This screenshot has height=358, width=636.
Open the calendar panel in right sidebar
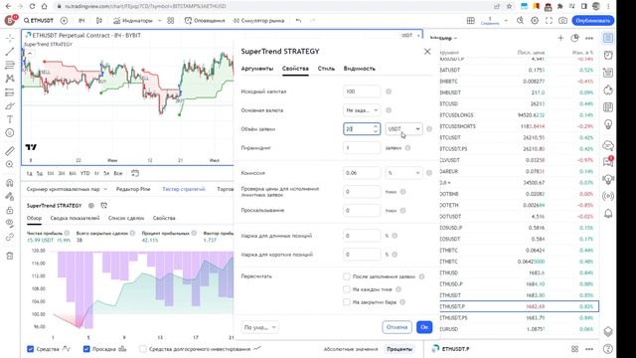tap(608, 107)
